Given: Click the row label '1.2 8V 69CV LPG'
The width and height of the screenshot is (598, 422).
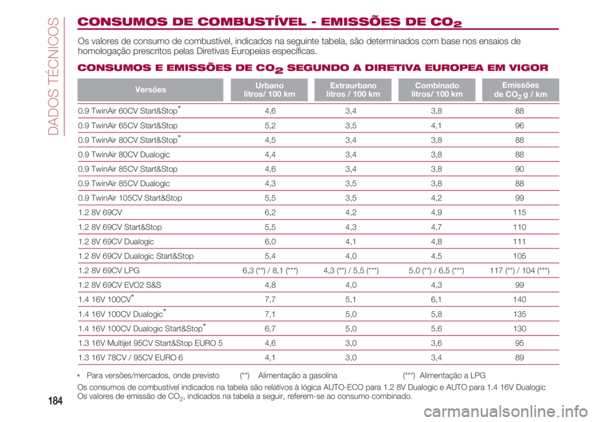Looking at the screenshot, I should click(108, 270).
